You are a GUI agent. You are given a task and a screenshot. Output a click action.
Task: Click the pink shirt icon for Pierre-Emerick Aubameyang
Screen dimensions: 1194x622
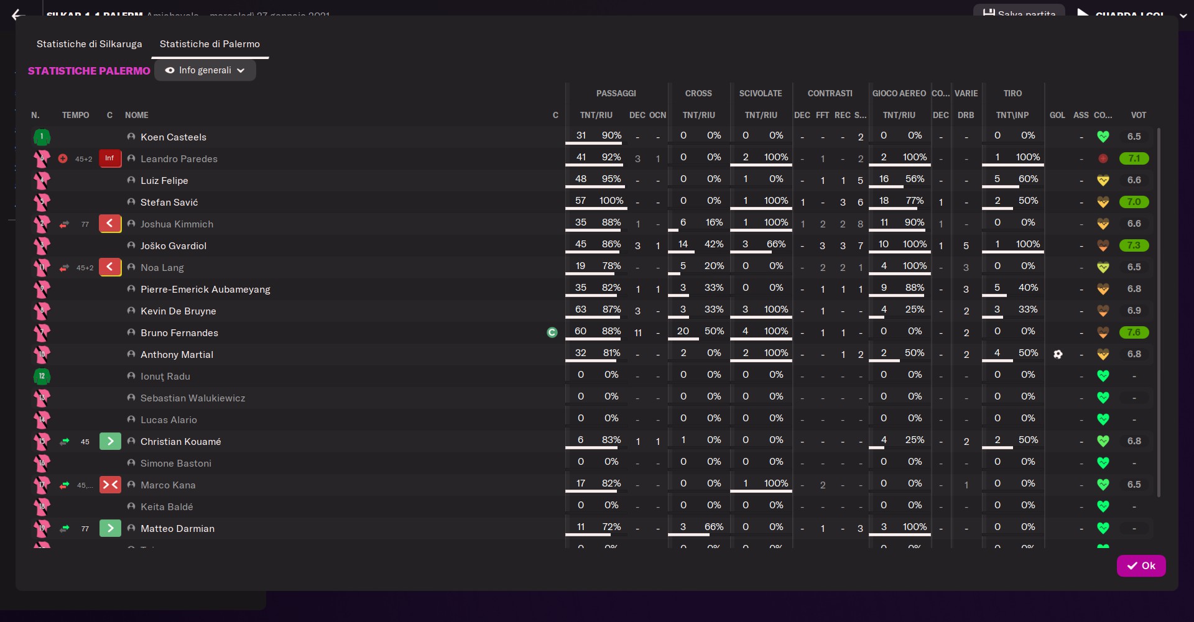[42, 289]
